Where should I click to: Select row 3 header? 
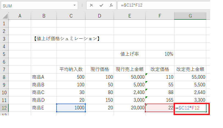pyautogui.click(x=4, y=39)
